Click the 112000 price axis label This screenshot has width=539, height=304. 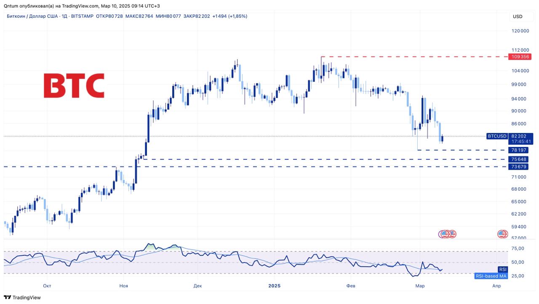(520, 50)
